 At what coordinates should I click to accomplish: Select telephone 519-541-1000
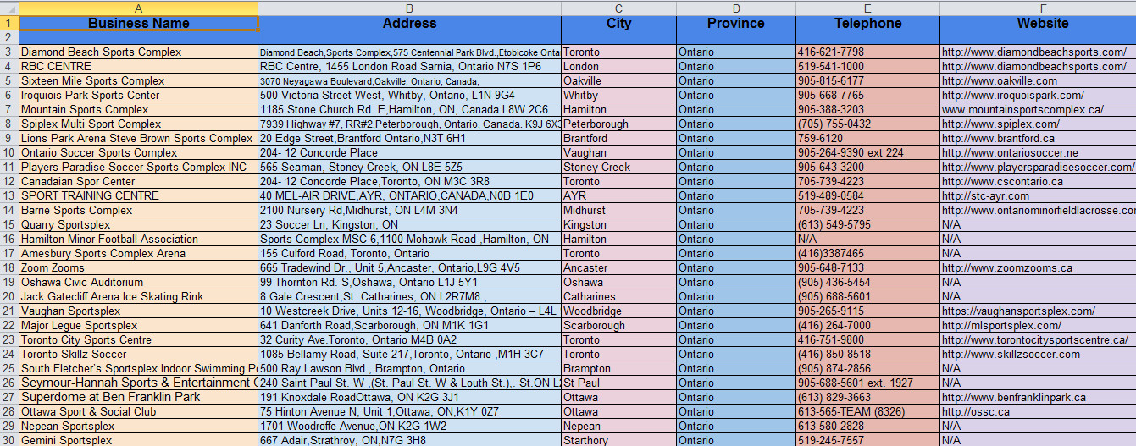coord(868,67)
